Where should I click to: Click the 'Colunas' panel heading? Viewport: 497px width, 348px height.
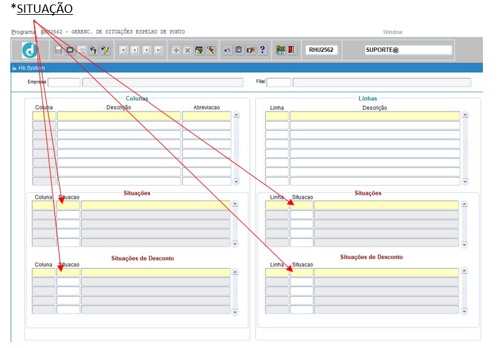(137, 98)
